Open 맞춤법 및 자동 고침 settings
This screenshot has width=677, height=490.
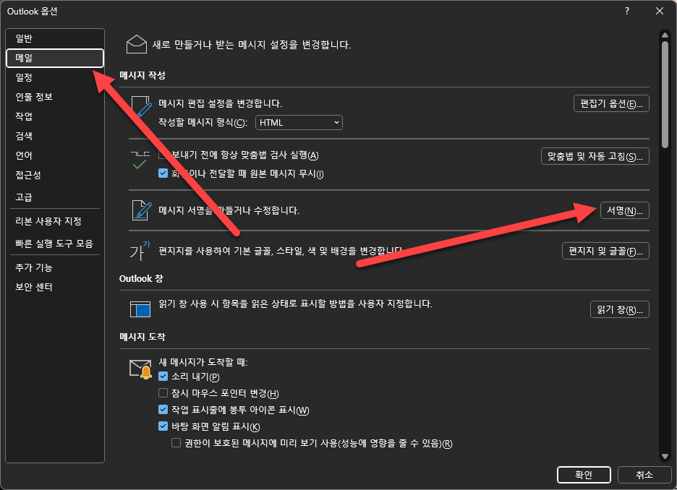pos(595,156)
